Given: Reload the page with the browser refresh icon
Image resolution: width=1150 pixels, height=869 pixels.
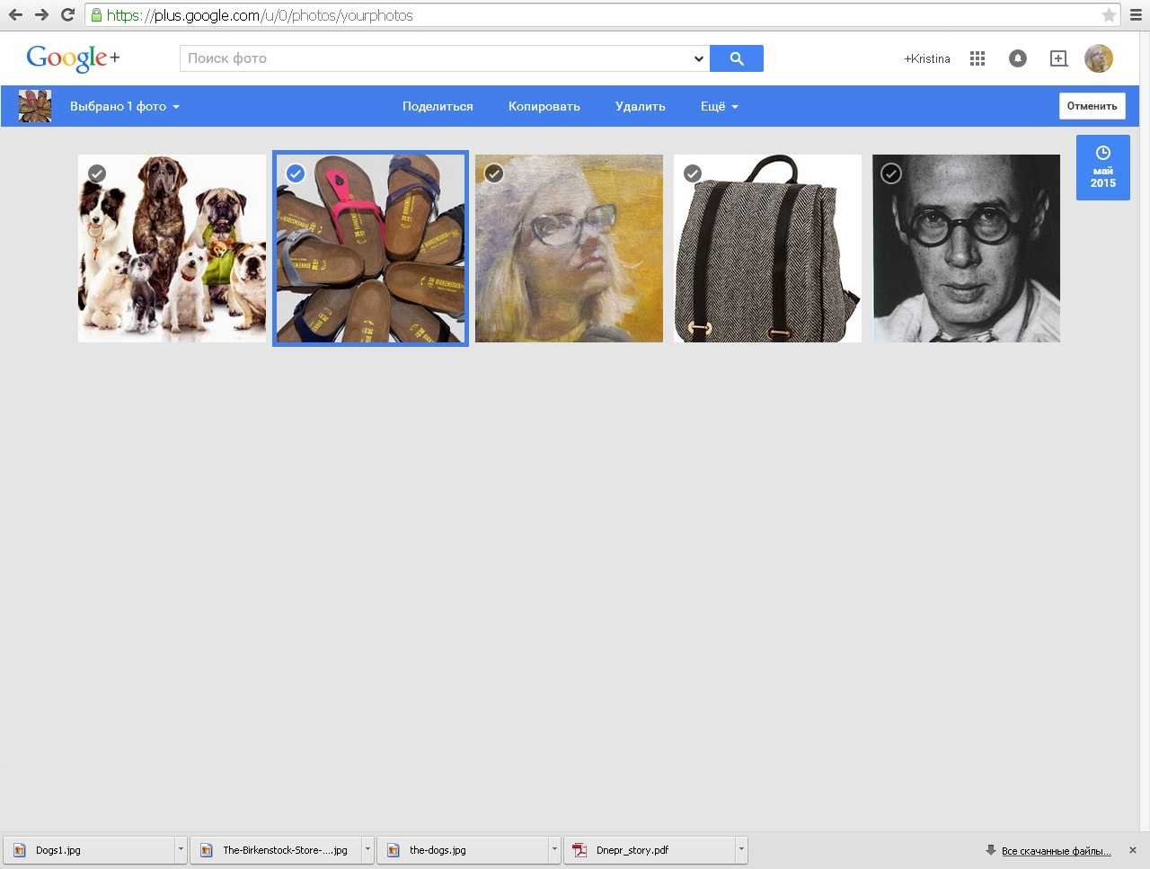Looking at the screenshot, I should [67, 14].
